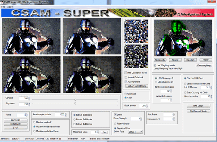Expand the Dither Type dropdown

tap(135, 132)
